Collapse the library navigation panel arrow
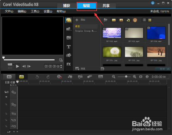 [103, 69]
